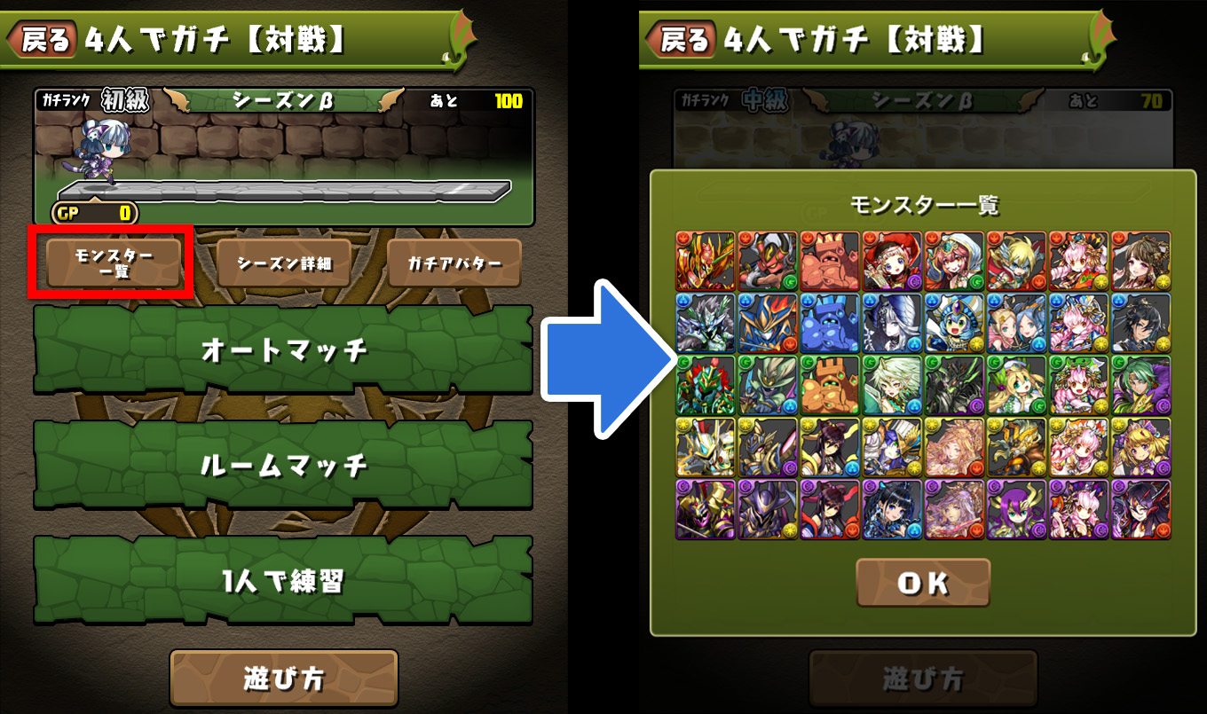Select first purple dark knight monster in bottom row
Viewport: 1207px width, 714px height.
click(706, 510)
